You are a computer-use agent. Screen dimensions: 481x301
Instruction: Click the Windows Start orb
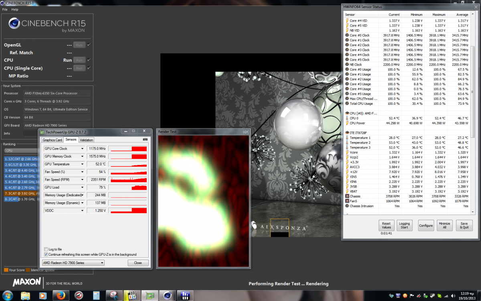(x=7, y=295)
